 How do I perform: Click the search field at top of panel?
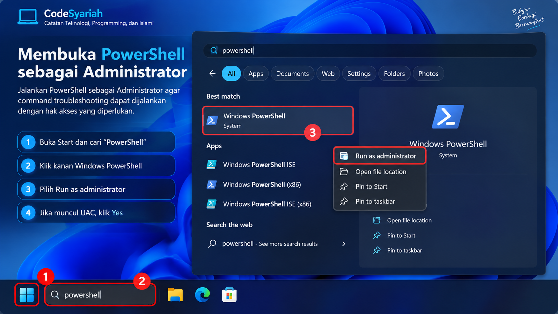click(370, 50)
